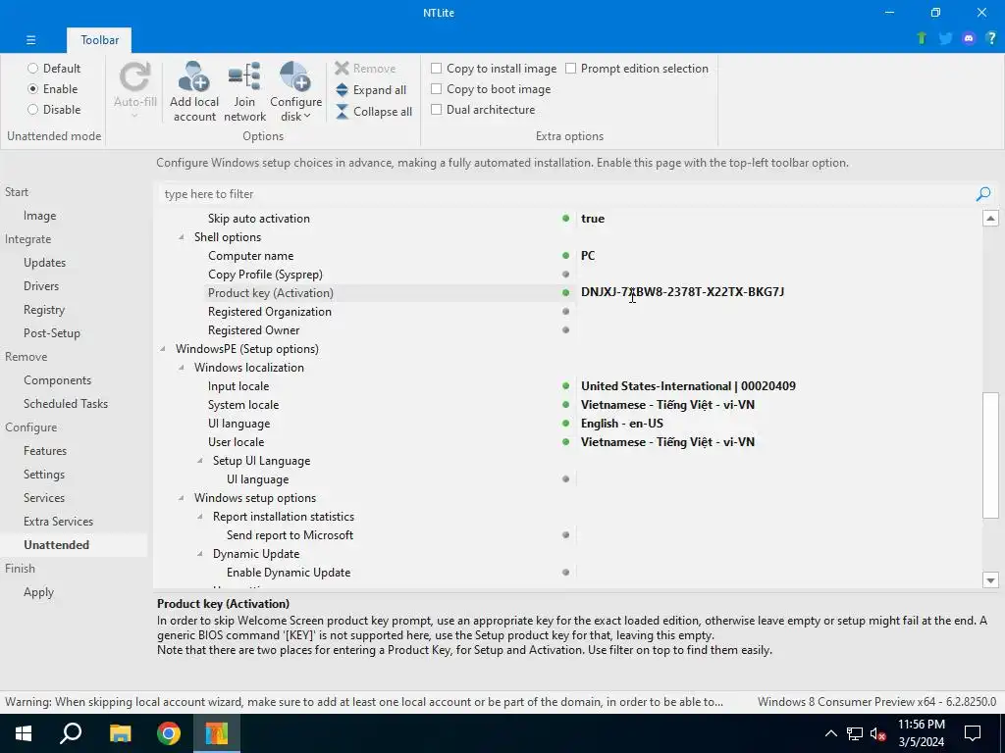The image size is (1005, 753).
Task: Click NTLite taskbar icon
Action: pos(217,733)
